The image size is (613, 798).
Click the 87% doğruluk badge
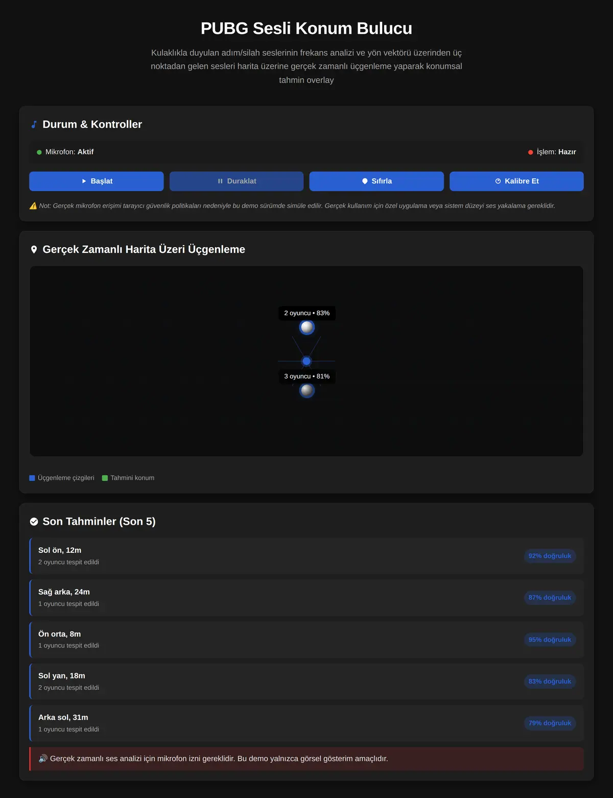pyautogui.click(x=550, y=598)
